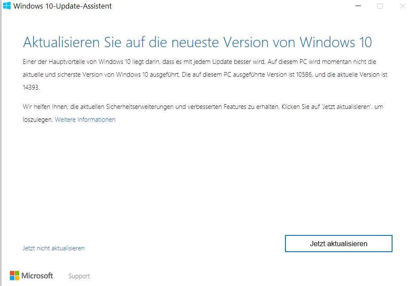Image resolution: width=414 pixels, height=286 pixels.
Task: Open the Support link in the footer
Action: click(x=79, y=276)
